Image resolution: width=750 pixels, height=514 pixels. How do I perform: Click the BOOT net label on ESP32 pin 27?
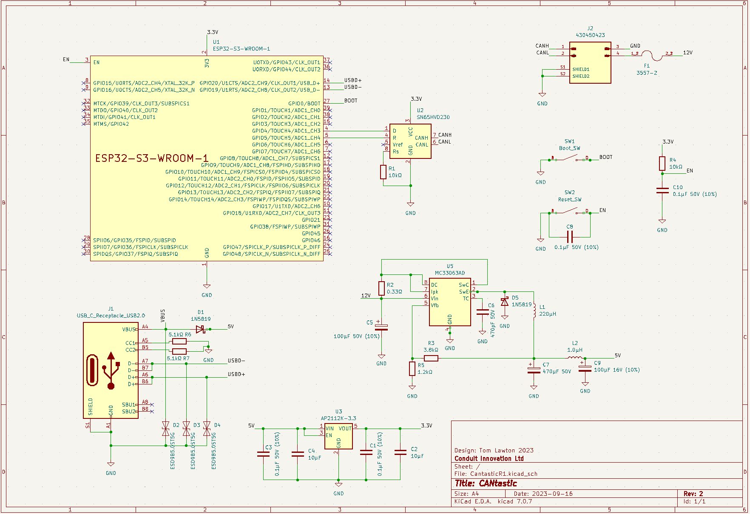(351, 101)
